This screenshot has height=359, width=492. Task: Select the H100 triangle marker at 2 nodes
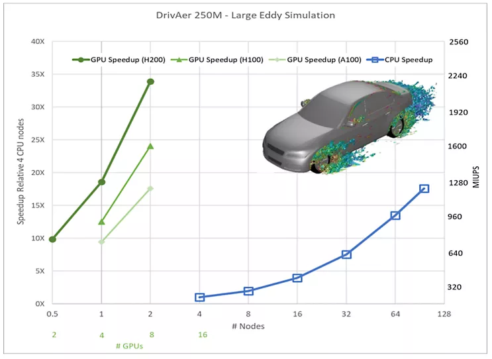click(x=150, y=146)
